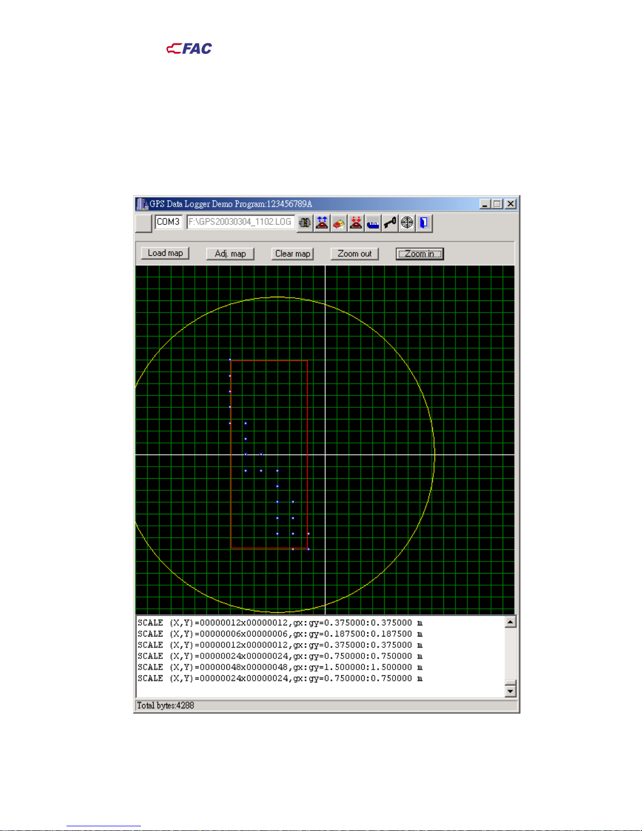Click the log scrollbar up arrow
The height and width of the screenshot is (831, 642).
[510, 622]
